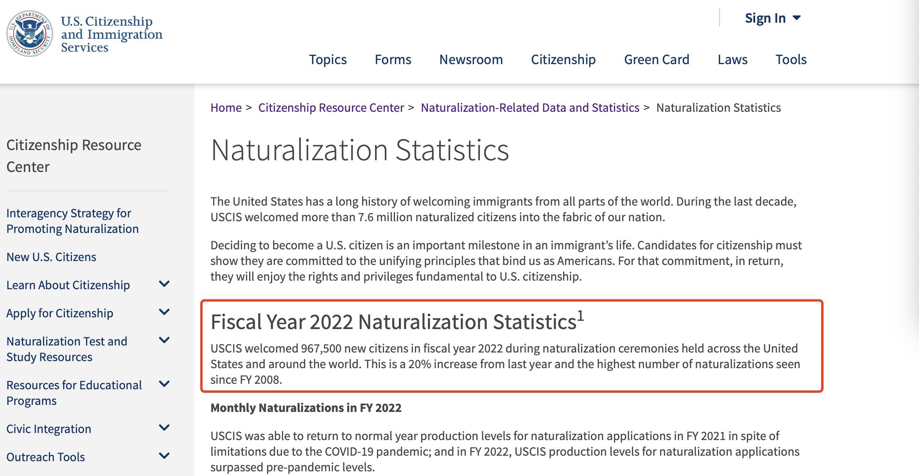Open the Sign In dropdown
This screenshot has width=919, height=476.
pos(772,18)
